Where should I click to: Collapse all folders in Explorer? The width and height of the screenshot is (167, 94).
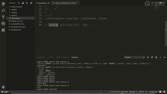[x=31, y=3]
